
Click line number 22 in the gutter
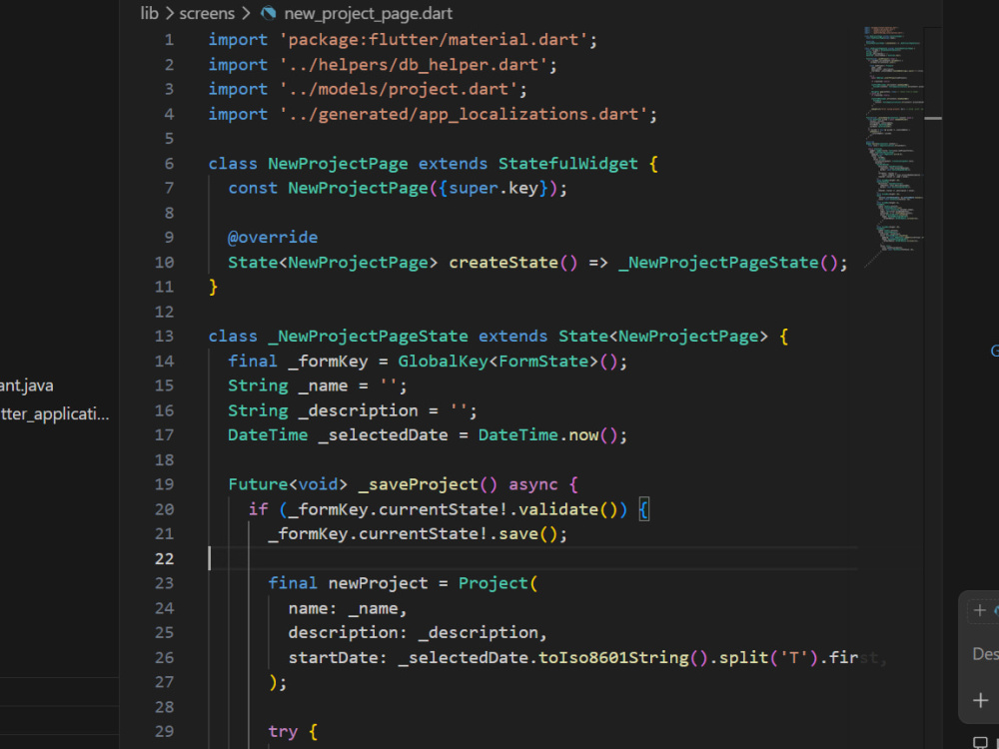(164, 558)
